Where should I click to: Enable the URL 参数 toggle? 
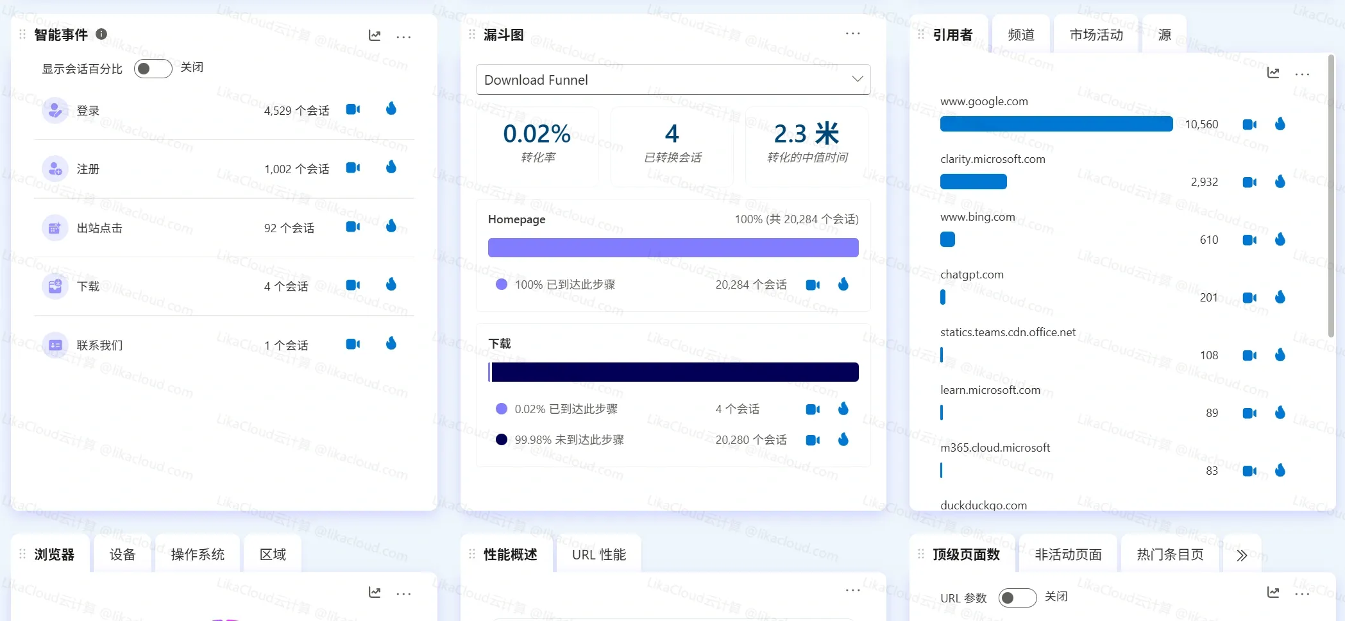pyautogui.click(x=1017, y=597)
